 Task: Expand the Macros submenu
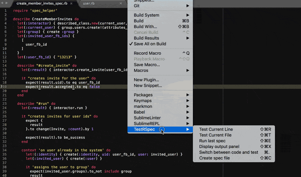tap(160, 70)
